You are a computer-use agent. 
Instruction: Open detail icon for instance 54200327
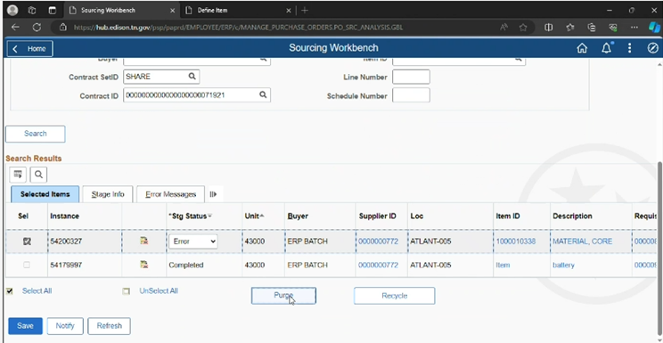tap(144, 241)
